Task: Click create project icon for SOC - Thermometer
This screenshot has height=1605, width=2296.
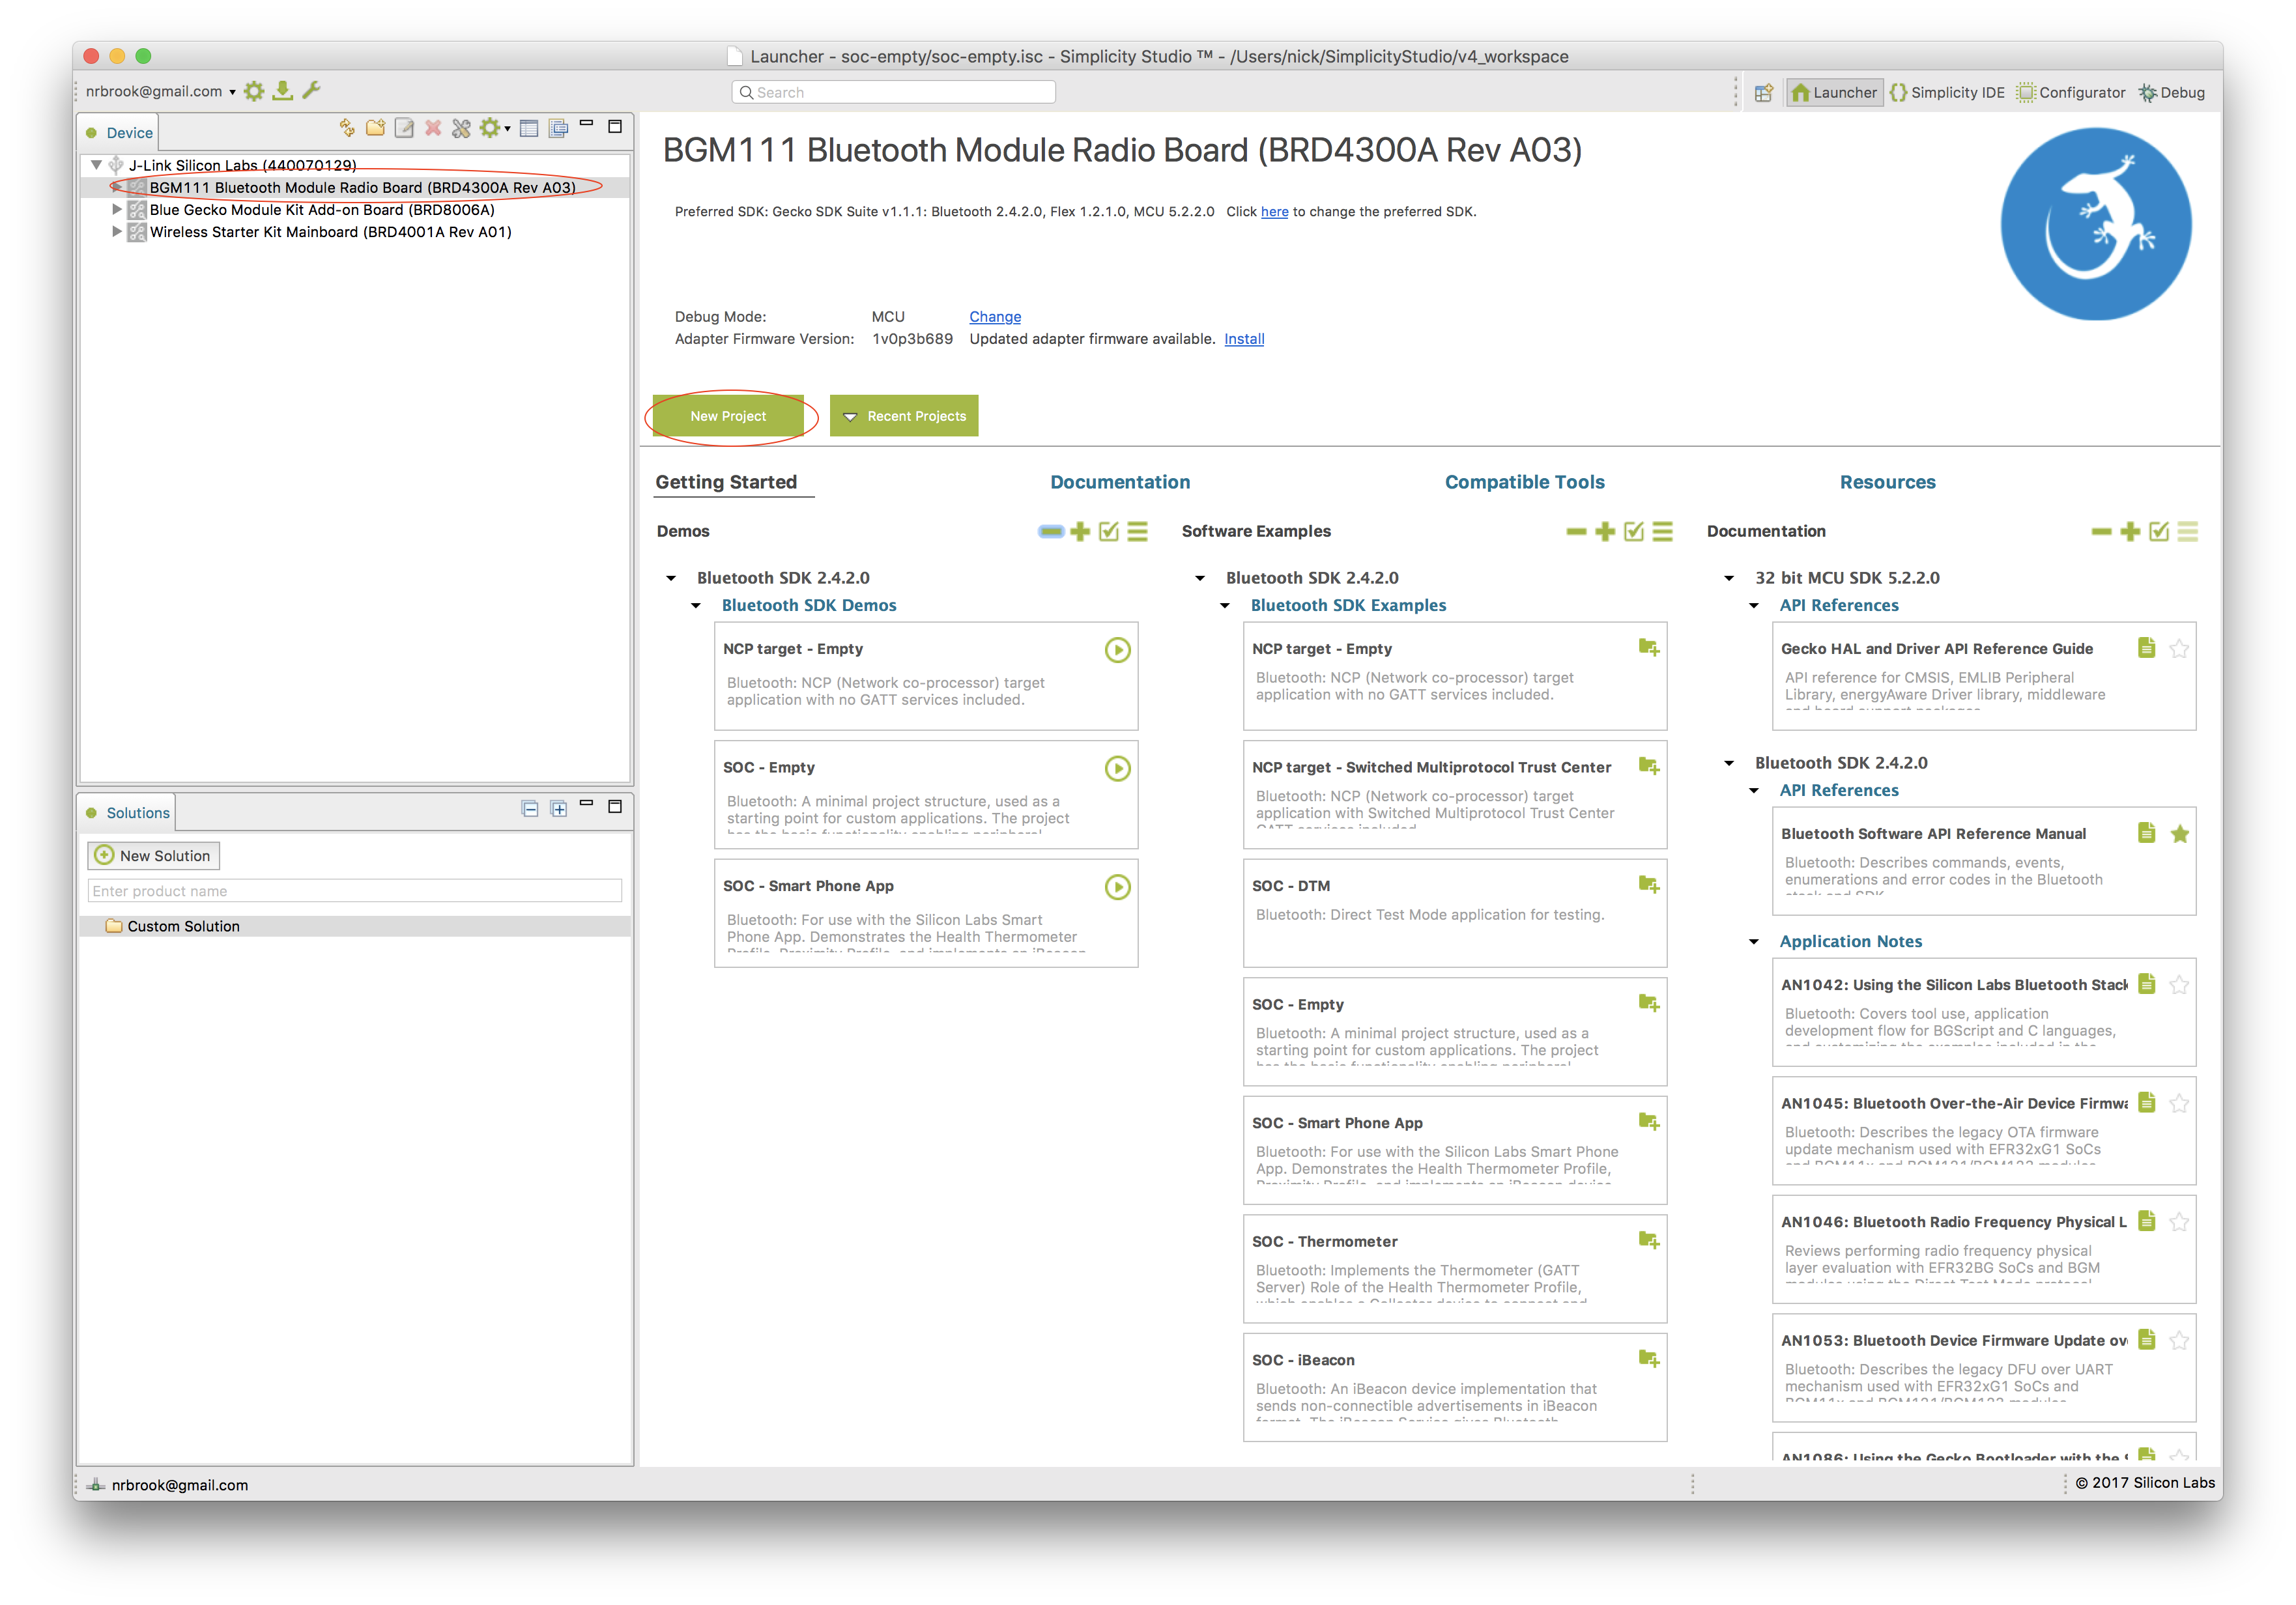Action: pos(1649,1241)
